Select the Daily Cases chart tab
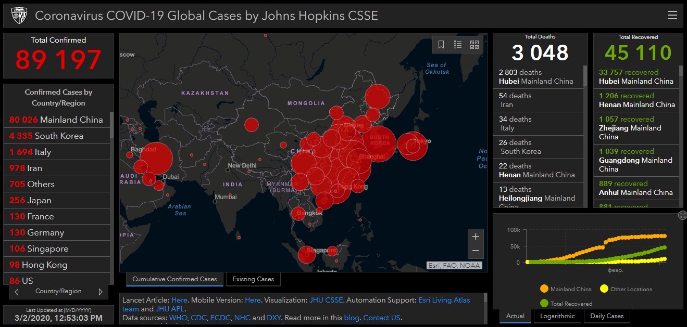This screenshot has width=687, height=327. point(607,316)
